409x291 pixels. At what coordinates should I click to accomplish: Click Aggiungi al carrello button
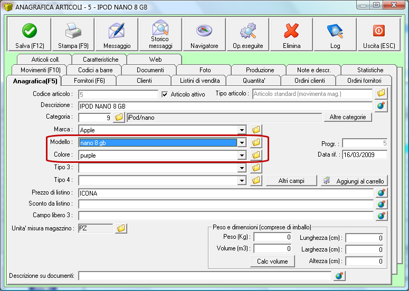354,180
